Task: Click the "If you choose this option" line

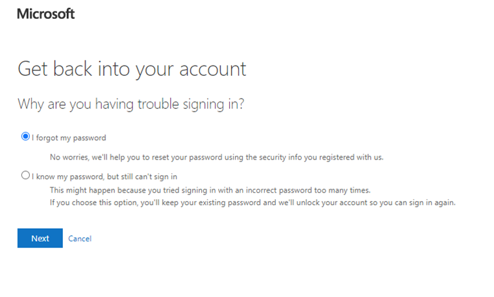Action: point(253,202)
